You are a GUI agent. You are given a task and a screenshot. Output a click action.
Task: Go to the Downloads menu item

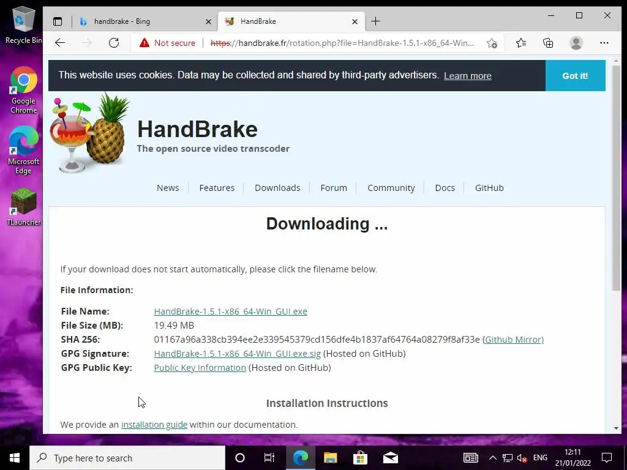pos(277,188)
